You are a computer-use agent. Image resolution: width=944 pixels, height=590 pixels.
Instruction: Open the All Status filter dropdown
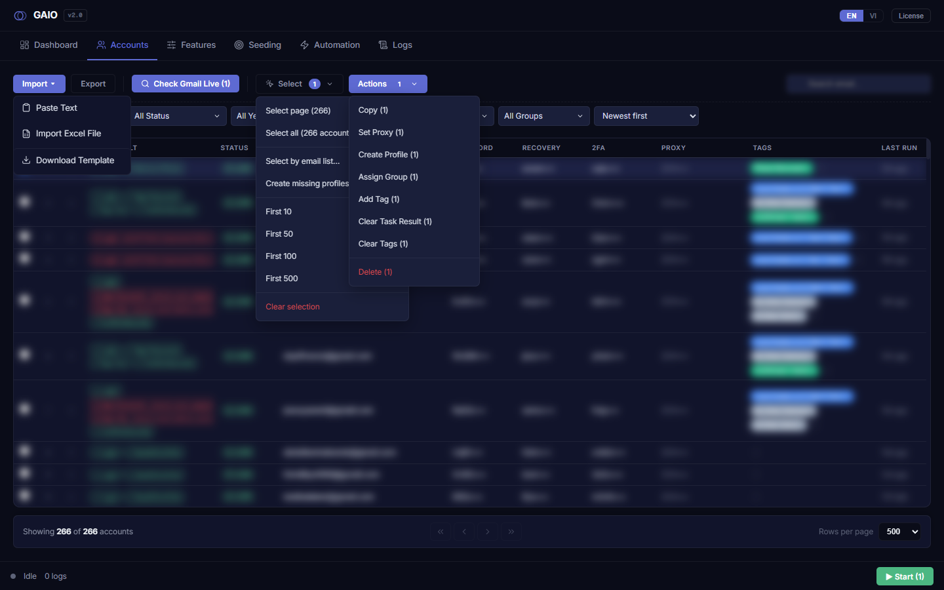click(177, 116)
